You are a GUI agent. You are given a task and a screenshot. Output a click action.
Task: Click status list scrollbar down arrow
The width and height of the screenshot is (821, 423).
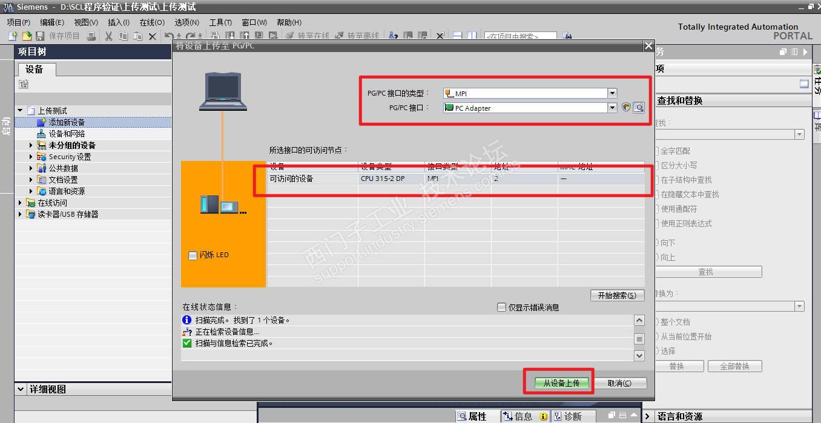point(639,356)
